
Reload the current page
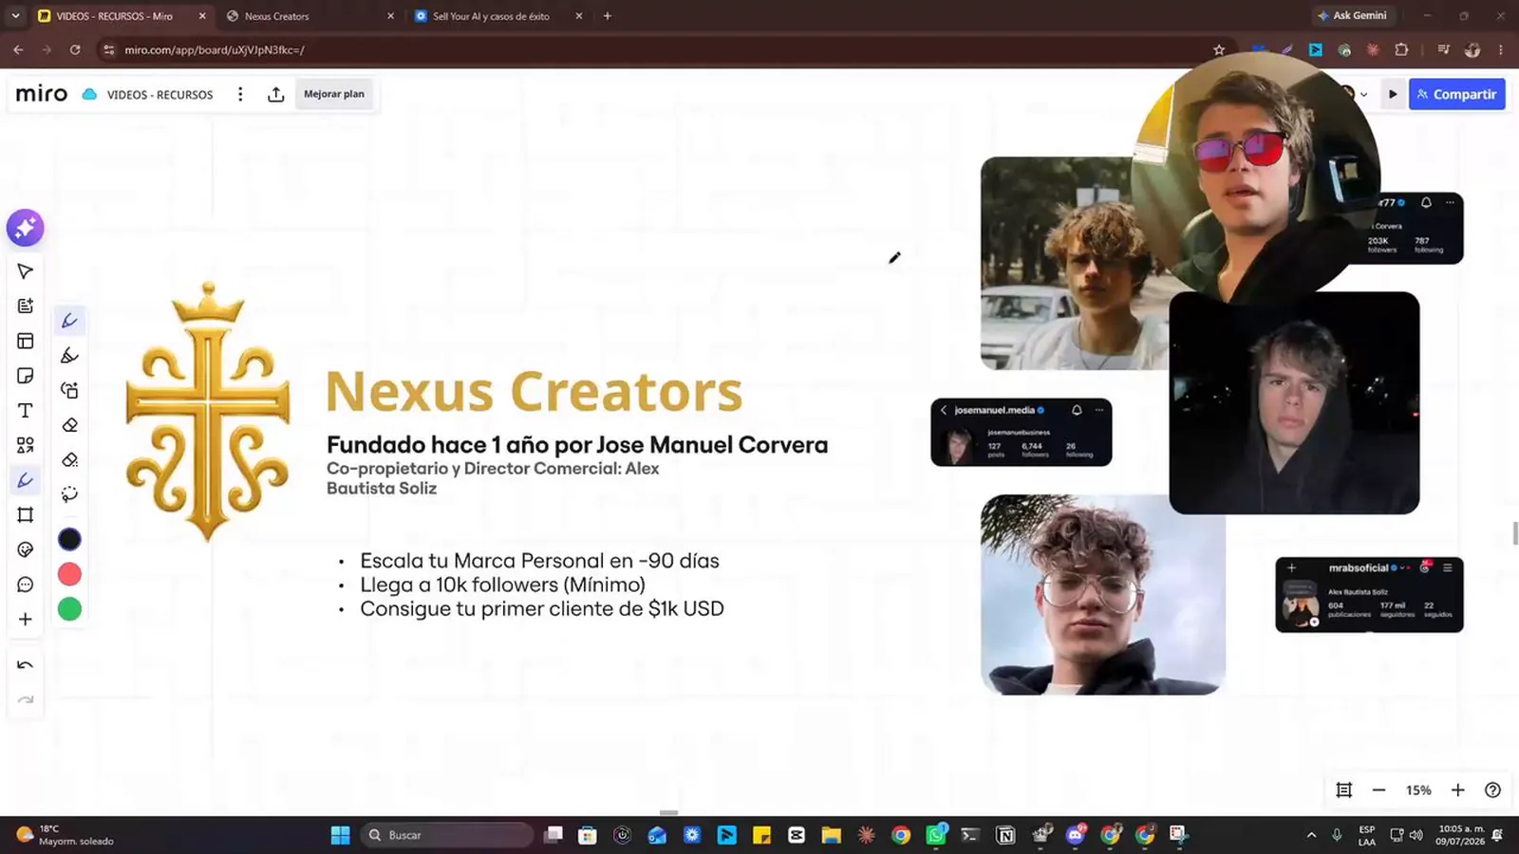tap(75, 49)
